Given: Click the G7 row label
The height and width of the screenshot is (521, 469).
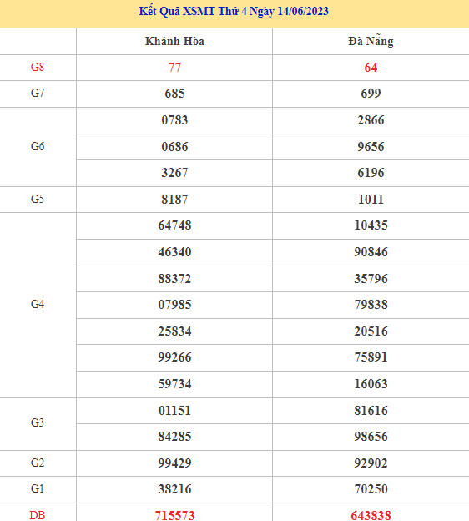Looking at the screenshot, I should pyautogui.click(x=38, y=93).
